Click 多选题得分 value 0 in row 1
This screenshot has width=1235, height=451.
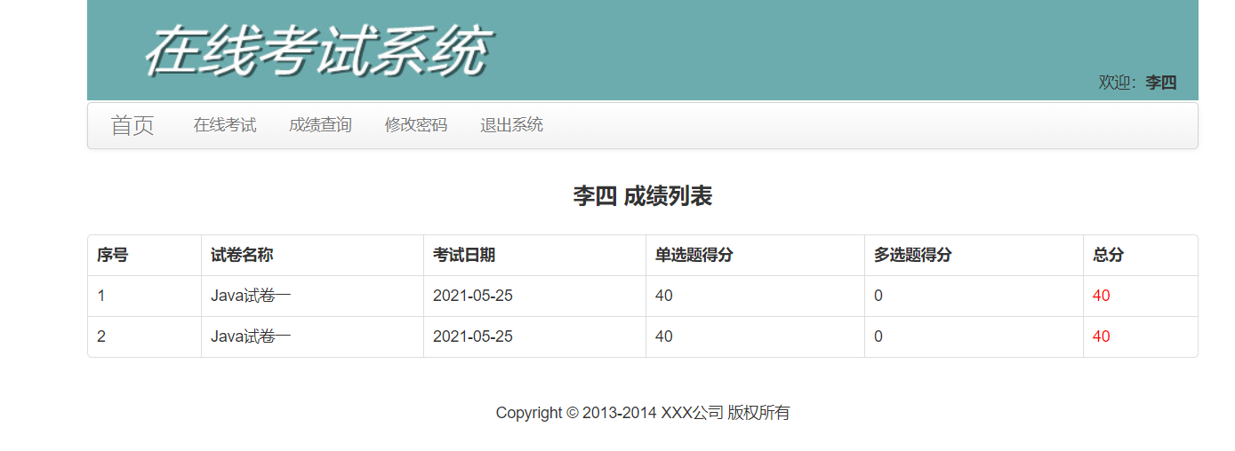[878, 296]
